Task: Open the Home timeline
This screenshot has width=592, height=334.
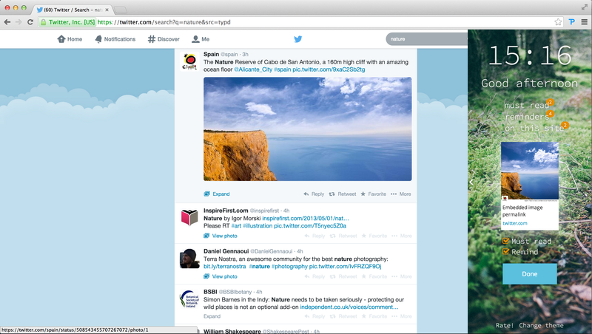Action: (70, 39)
